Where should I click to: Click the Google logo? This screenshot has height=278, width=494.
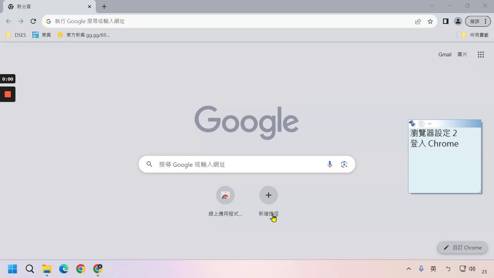pos(247,122)
